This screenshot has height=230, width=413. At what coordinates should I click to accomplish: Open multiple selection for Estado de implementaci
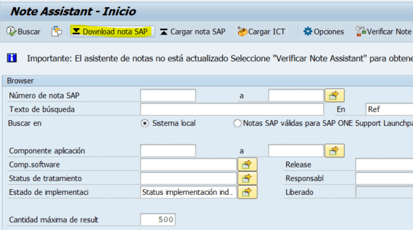247,192
